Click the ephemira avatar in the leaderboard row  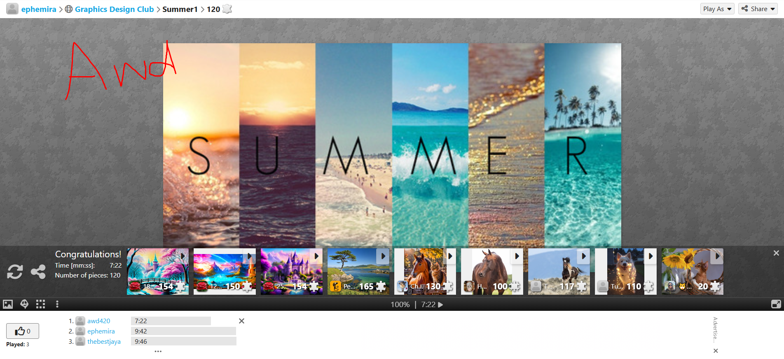pyautogui.click(x=80, y=331)
